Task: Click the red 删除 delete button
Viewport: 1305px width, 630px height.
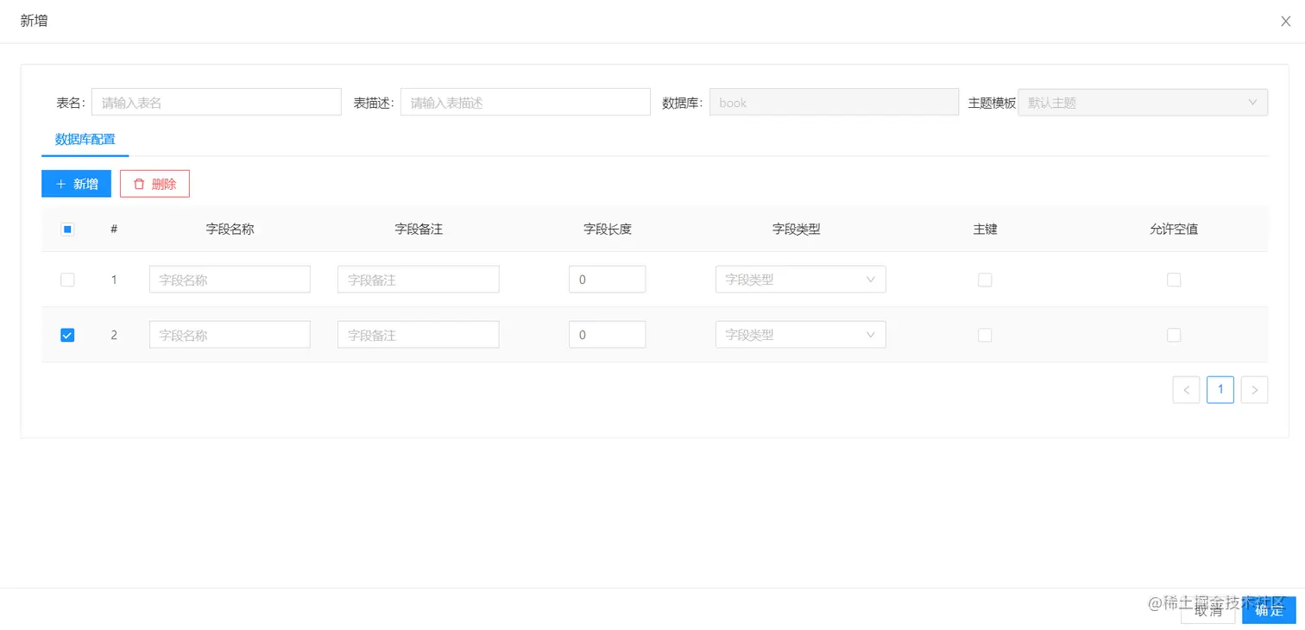Action: point(154,184)
